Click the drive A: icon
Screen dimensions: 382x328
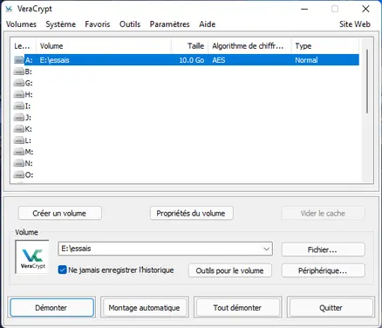coord(19,60)
